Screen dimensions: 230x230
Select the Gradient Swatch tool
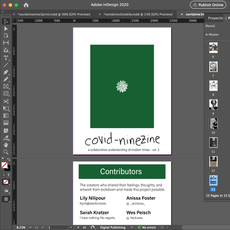click(6, 115)
